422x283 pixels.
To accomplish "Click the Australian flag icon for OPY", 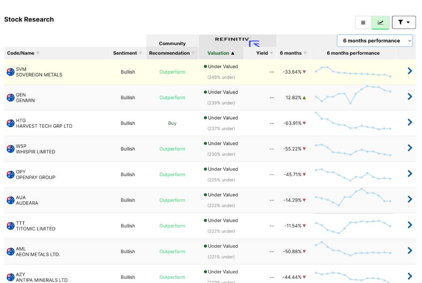I will [x=10, y=175].
